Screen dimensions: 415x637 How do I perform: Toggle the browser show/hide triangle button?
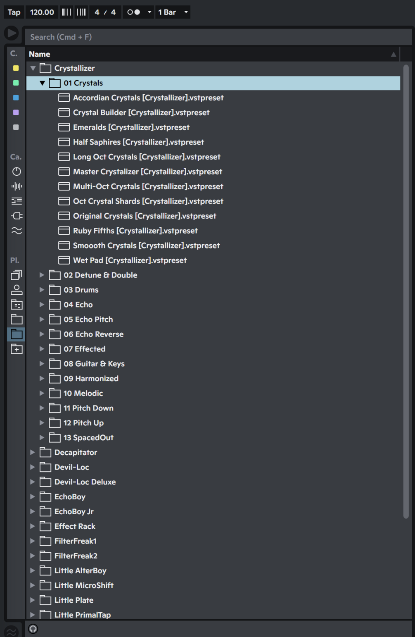12,33
